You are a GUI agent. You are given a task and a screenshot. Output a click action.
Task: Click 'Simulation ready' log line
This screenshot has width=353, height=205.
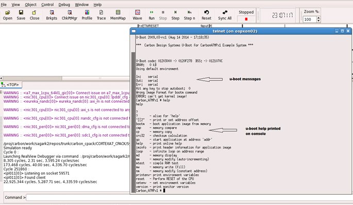click(x=18, y=148)
